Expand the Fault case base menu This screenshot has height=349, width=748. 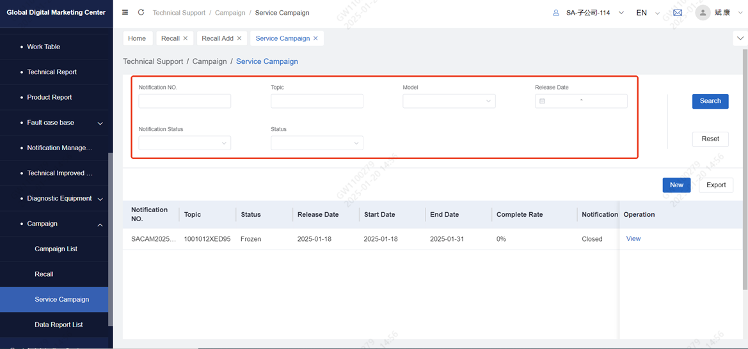[x=100, y=123]
